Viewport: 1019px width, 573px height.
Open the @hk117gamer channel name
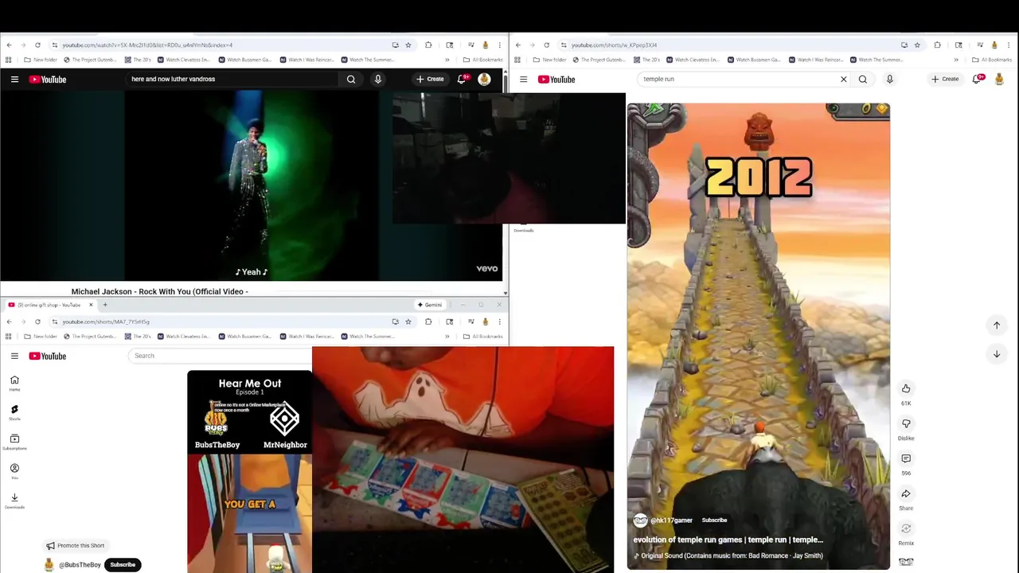click(x=671, y=520)
